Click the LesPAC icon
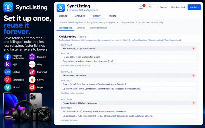Image resolution: width=205 pixels, height=128 pixels. [x=7, y=72]
